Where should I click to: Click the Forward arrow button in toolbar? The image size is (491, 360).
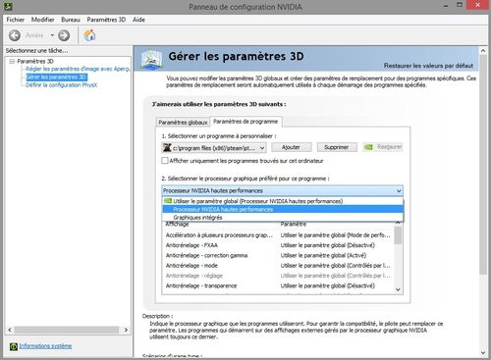(x=64, y=35)
